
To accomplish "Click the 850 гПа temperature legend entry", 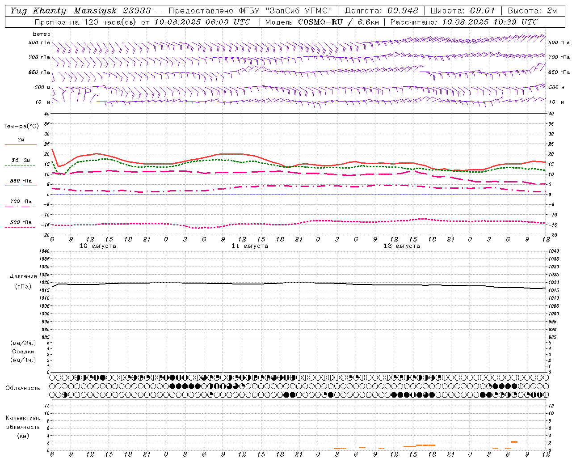I will [21, 181].
